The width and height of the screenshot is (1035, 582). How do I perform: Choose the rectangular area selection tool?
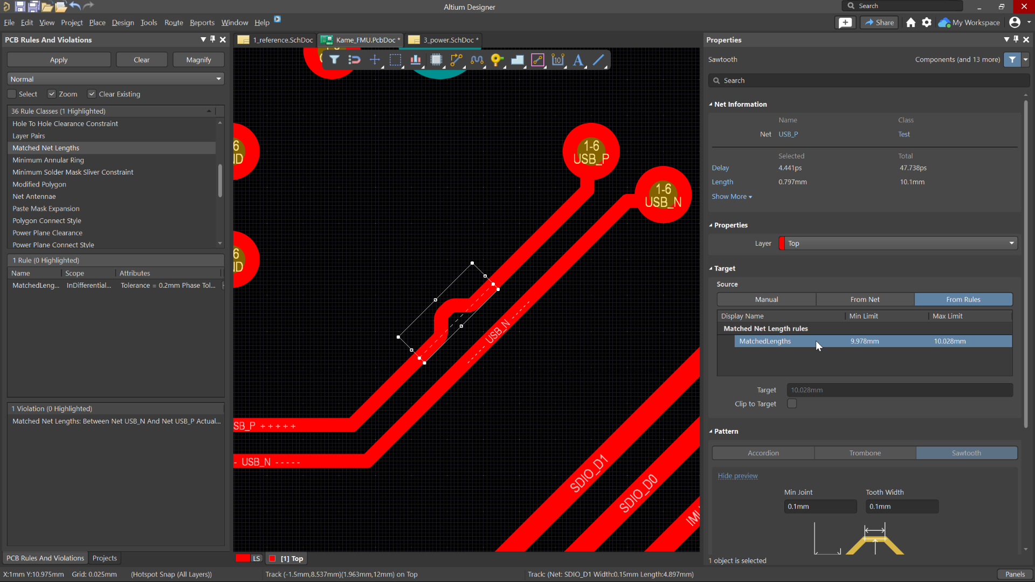pyautogui.click(x=396, y=60)
